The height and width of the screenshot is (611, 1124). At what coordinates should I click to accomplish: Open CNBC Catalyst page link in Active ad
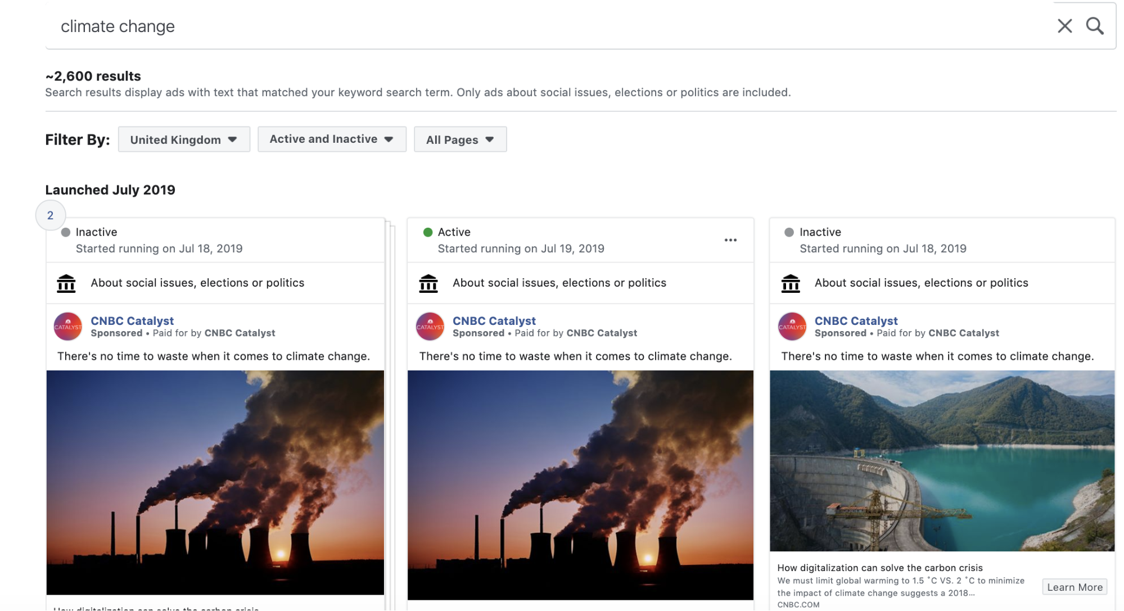pos(494,320)
